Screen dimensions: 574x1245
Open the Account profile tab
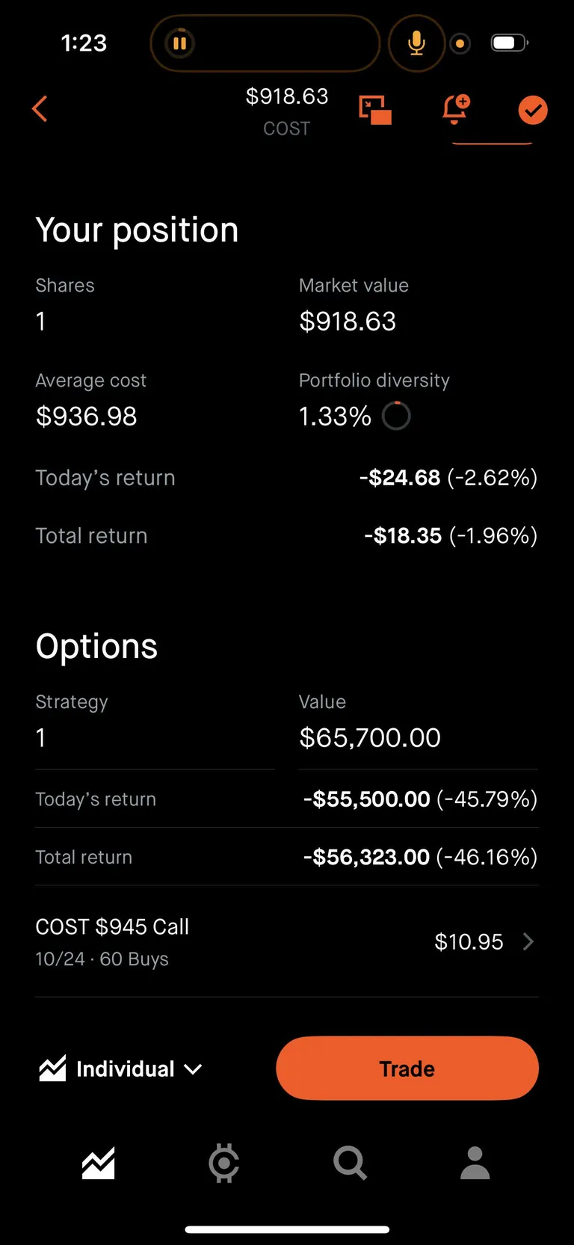(x=475, y=1163)
